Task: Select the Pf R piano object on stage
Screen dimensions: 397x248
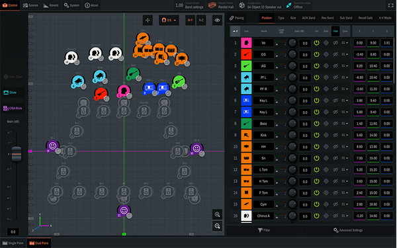Action: click(99, 75)
